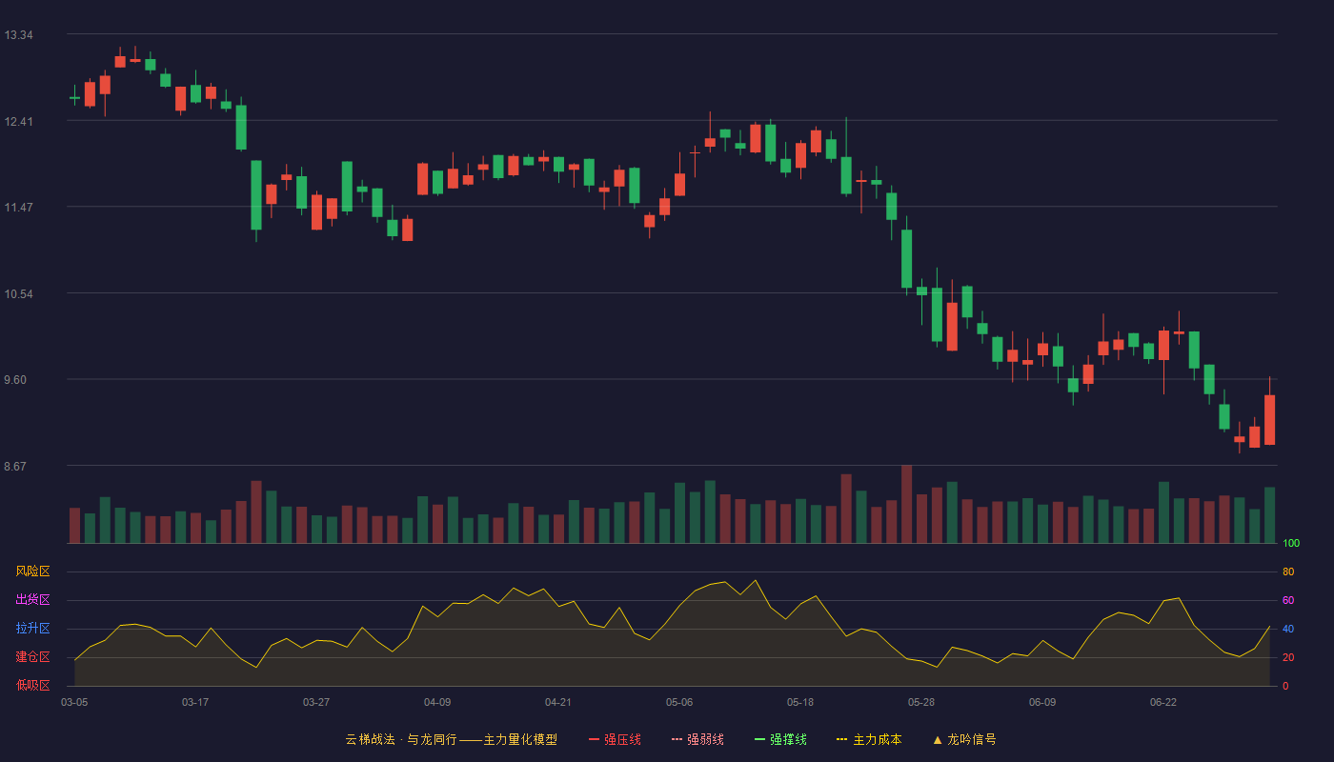Select the 05-28 date label
This screenshot has height=762, width=1334.
click(921, 702)
